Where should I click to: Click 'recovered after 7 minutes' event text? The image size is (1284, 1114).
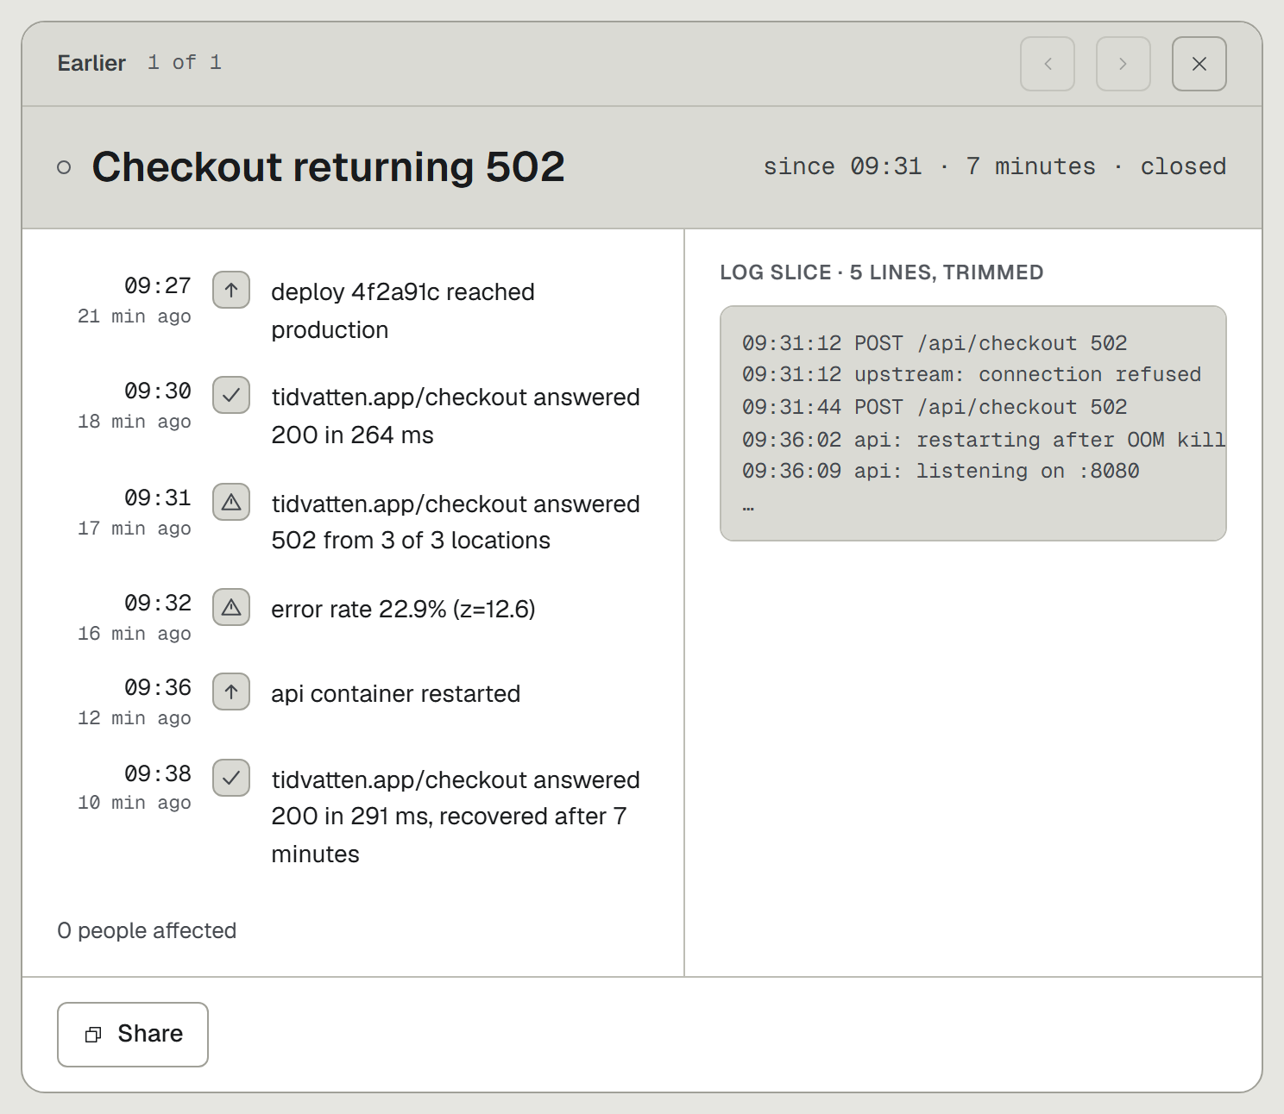449,835
